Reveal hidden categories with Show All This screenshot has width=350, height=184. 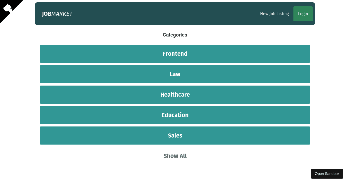tap(175, 156)
